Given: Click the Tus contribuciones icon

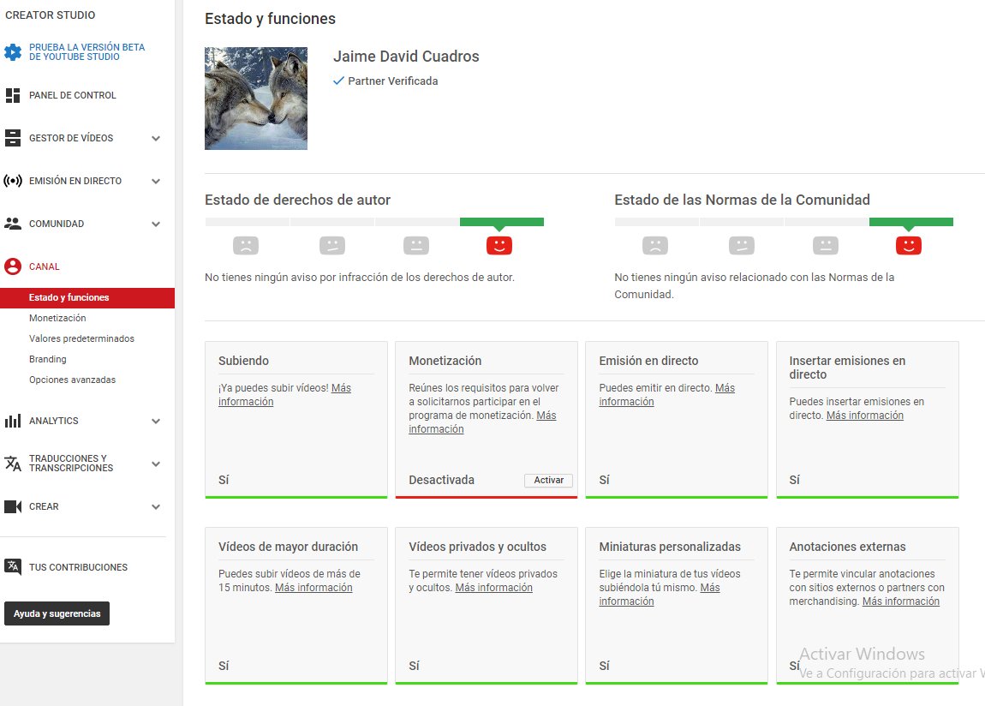Looking at the screenshot, I should [13, 566].
